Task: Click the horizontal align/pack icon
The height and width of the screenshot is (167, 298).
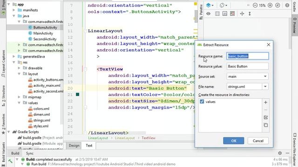Action: 242,13
